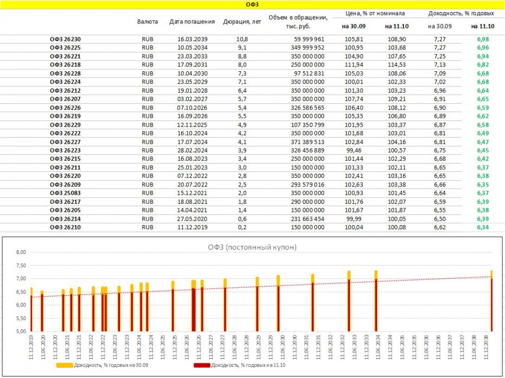
Task: Select the Дата погашения column header
Action: pyautogui.click(x=192, y=21)
